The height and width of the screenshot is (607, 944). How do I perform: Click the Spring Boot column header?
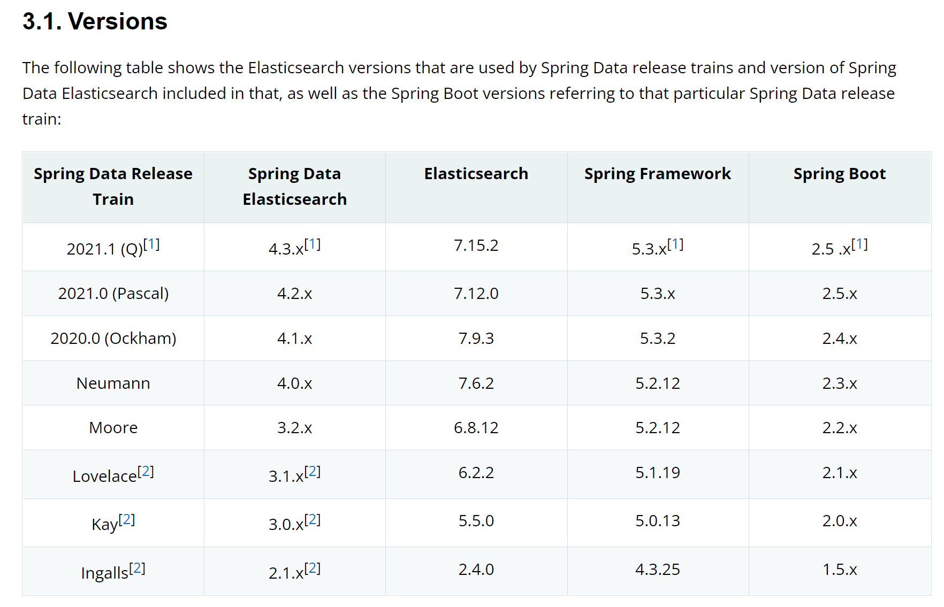tap(839, 174)
